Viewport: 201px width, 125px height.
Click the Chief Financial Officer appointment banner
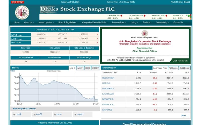click(x=145, y=45)
